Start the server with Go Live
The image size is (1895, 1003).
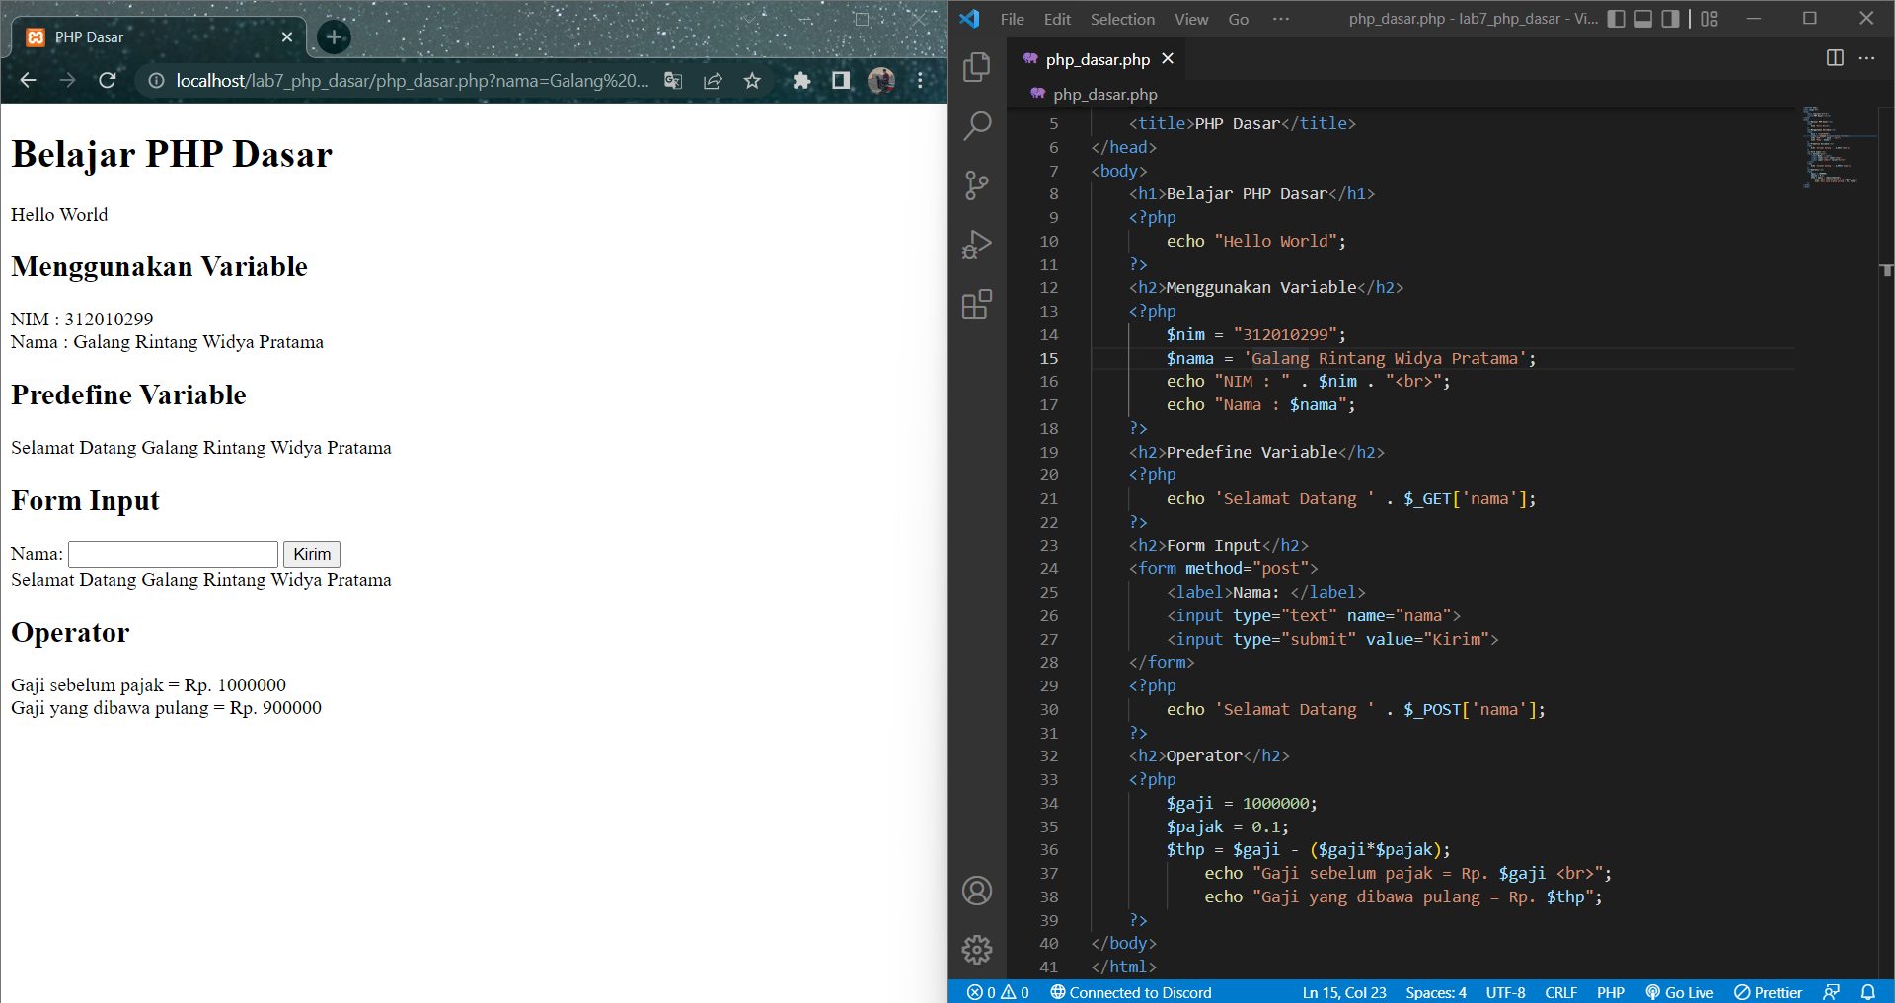[1679, 992]
